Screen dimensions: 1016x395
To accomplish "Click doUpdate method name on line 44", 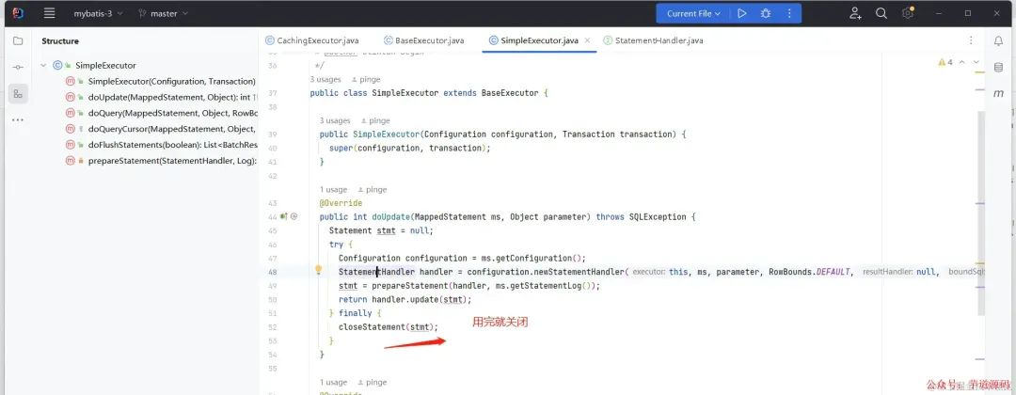I will pyautogui.click(x=390, y=217).
